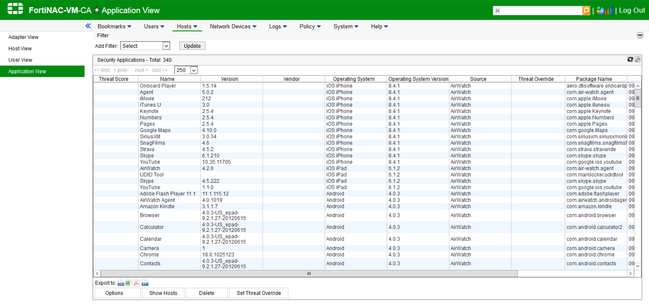
Task: Click the horizontal scrollbar thumb
Action: click(x=309, y=273)
